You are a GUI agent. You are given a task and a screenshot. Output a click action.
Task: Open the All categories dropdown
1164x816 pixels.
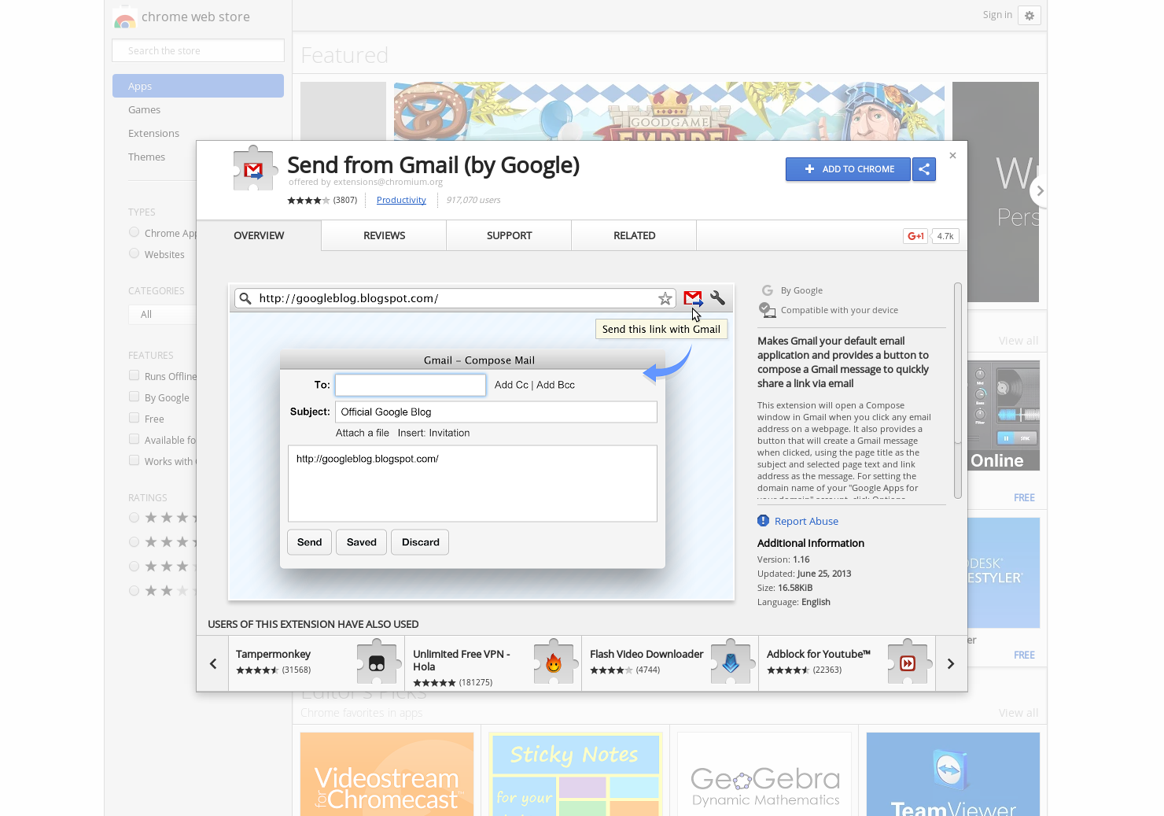[162, 314]
